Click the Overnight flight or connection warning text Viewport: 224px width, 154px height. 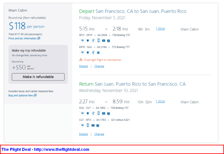tap(103, 60)
